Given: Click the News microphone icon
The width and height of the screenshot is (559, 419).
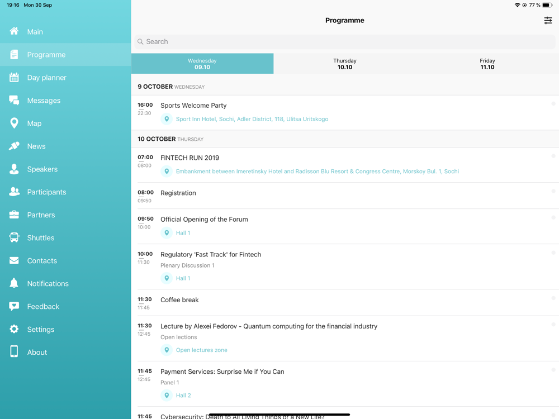Looking at the screenshot, I should pos(14,146).
